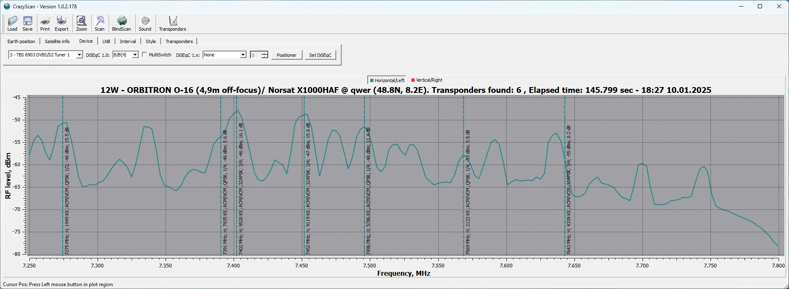
Task: Launch BlindScan from the toolbar
Action: pyautogui.click(x=121, y=24)
